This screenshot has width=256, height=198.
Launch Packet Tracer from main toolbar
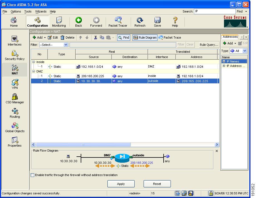pyautogui.click(x=118, y=22)
